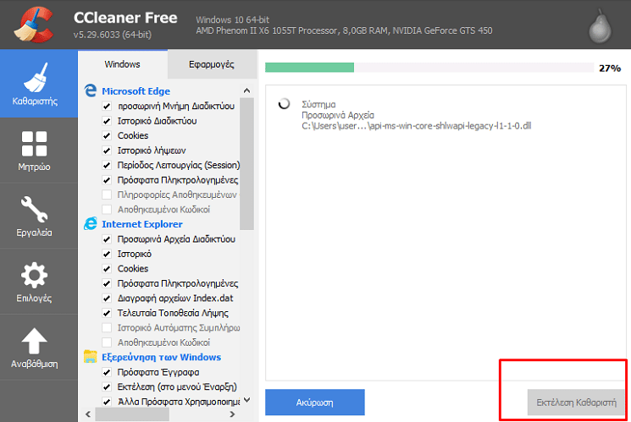Screen dimensions: 631x422
Task: Open the Μητρώο registry section
Action: (x=39, y=151)
